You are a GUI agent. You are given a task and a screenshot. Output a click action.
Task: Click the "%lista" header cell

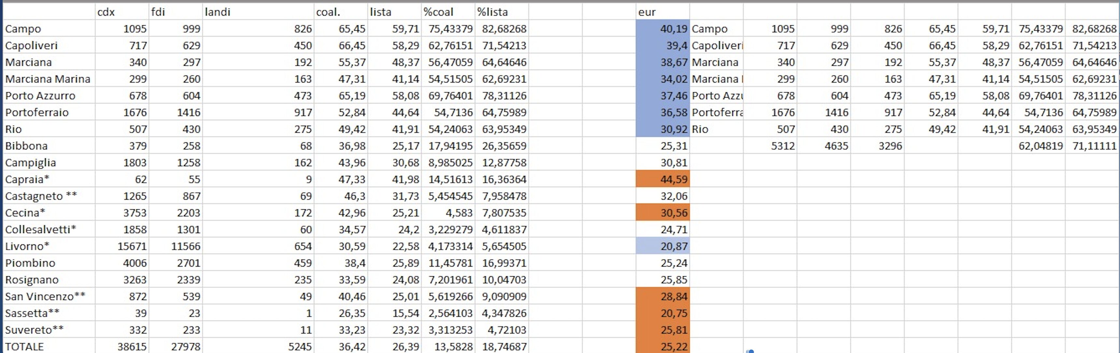(502, 12)
